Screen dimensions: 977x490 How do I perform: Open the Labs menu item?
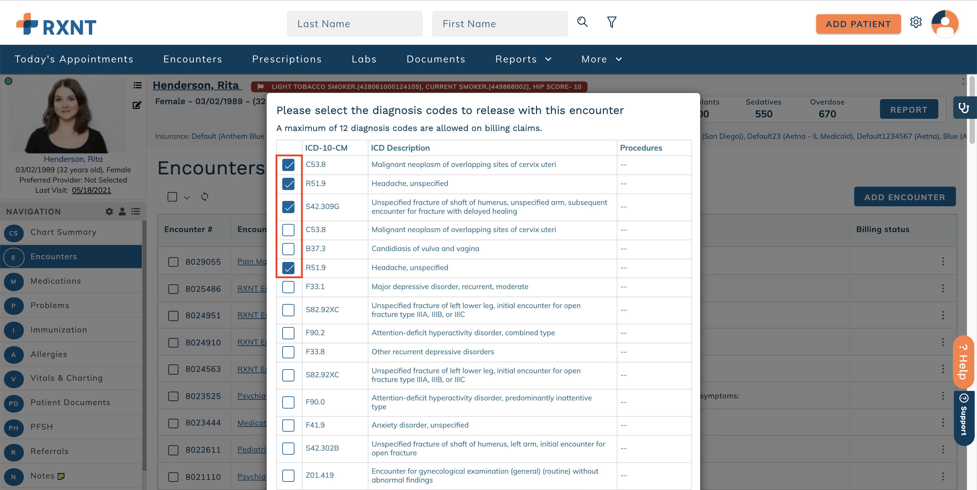coord(364,59)
